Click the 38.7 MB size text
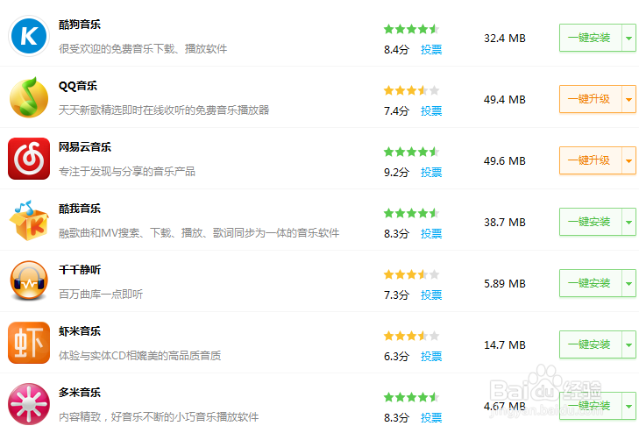639x433 pixels. [505, 222]
